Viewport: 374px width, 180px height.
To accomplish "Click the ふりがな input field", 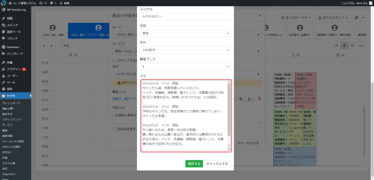I will tap(185, 17).
